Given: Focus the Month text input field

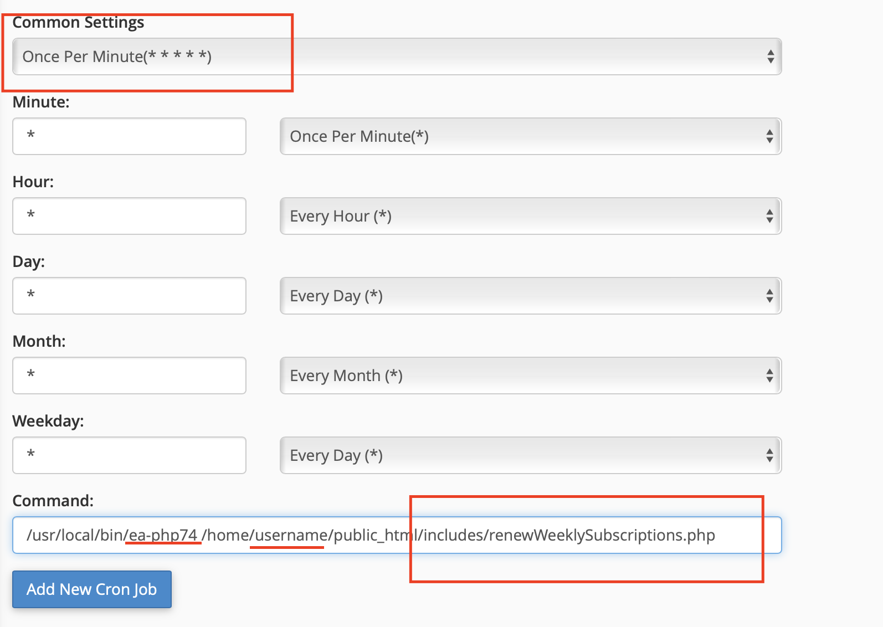Looking at the screenshot, I should click(x=129, y=376).
